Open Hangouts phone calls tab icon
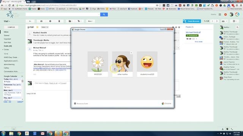 tap(232, 129)
